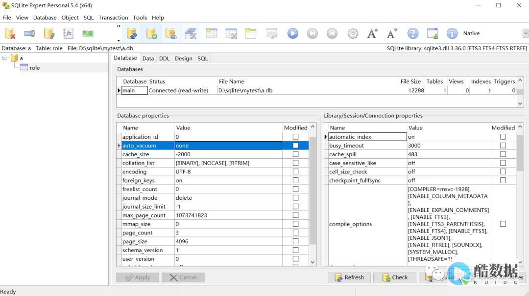Click the File Size column header
This screenshot has width=529, height=296.
[x=410, y=82]
